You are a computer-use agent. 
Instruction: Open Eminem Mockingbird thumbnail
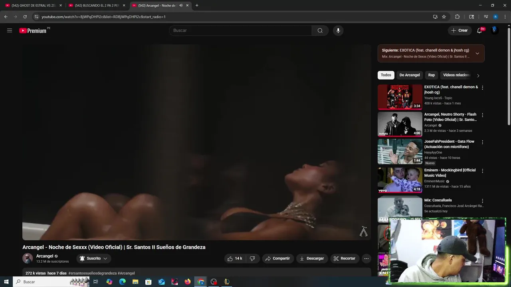click(x=400, y=180)
